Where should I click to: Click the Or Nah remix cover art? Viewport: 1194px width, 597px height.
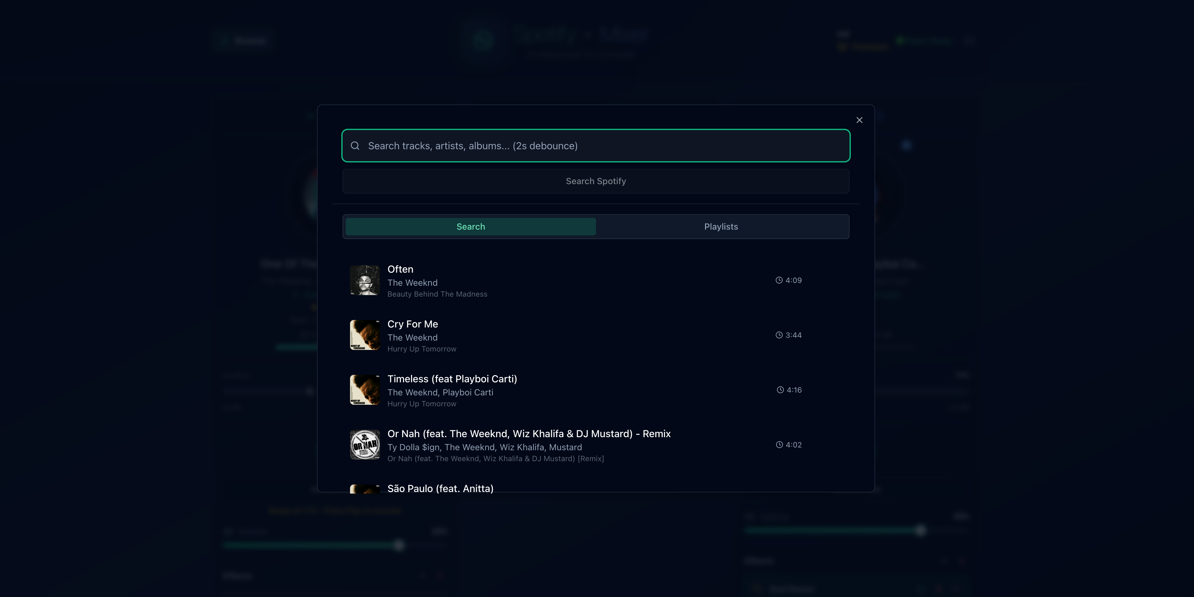[365, 444]
